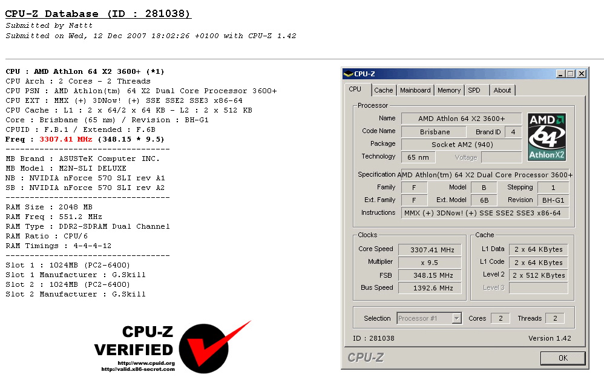This screenshot has width=604, height=383.
Task: Open the About tab
Action: tap(502, 90)
